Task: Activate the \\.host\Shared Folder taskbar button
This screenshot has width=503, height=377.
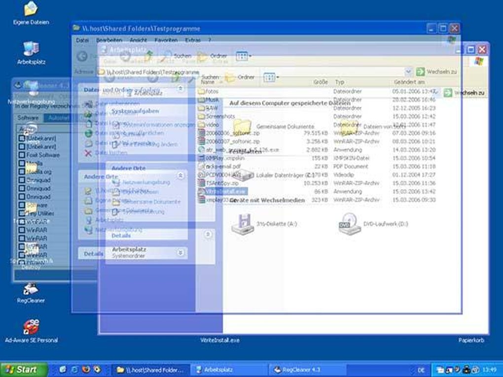Action: [x=151, y=370]
